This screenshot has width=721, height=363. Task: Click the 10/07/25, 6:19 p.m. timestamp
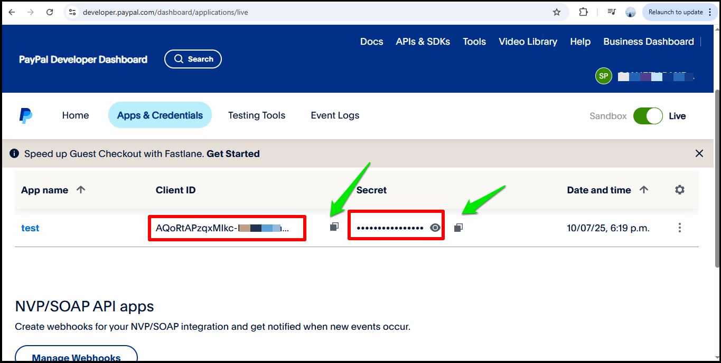[x=608, y=228]
